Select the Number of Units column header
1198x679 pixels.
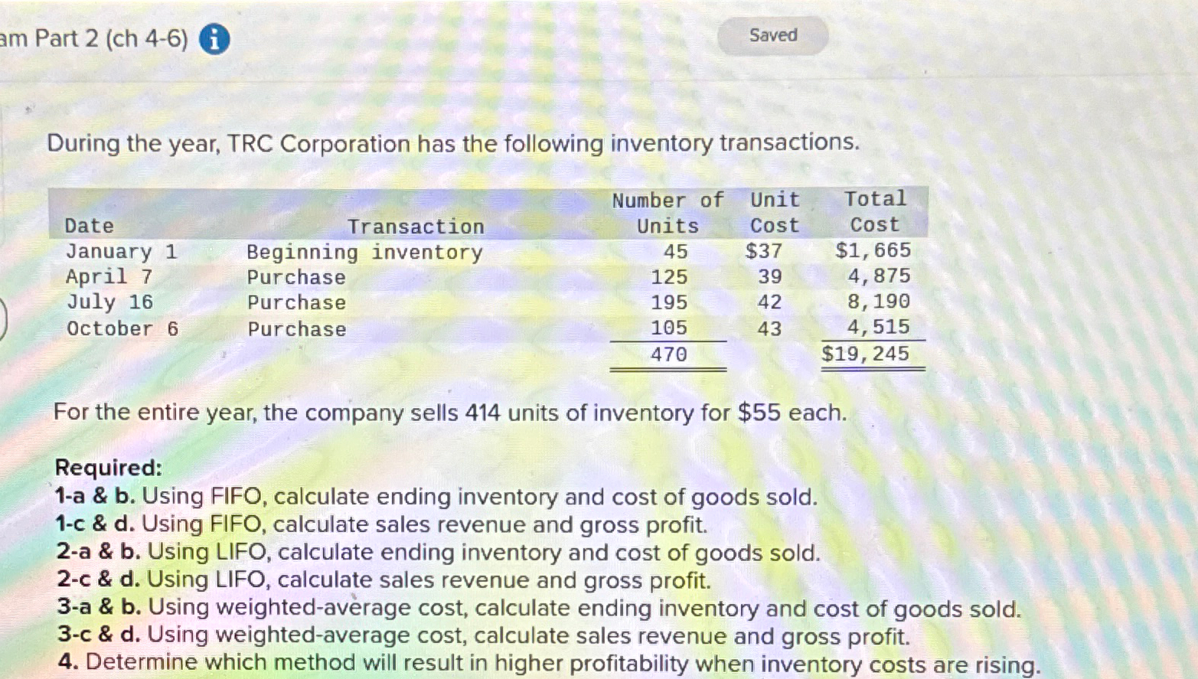pos(668,212)
